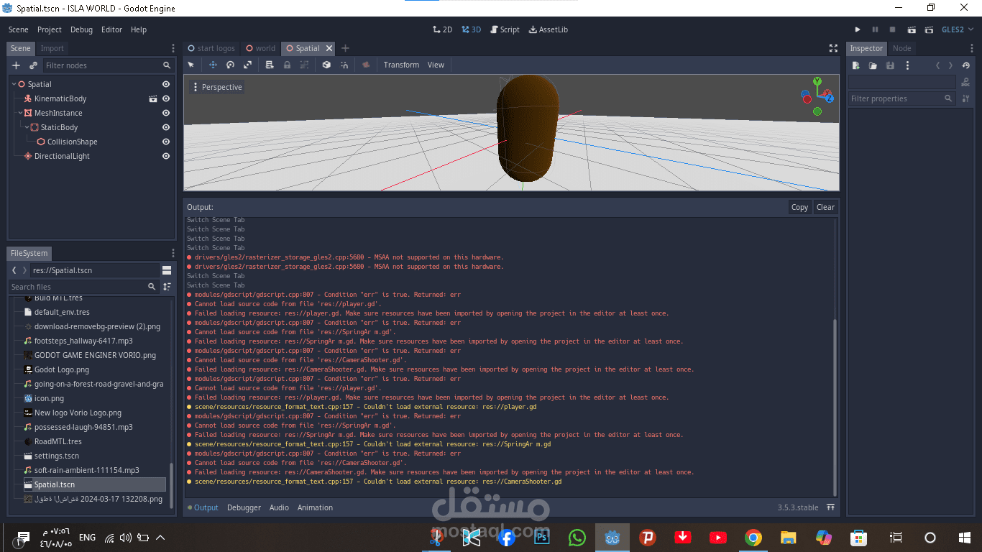The height and width of the screenshot is (552, 982).
Task: Go to previous edited object in Inspector
Action: tap(937, 65)
